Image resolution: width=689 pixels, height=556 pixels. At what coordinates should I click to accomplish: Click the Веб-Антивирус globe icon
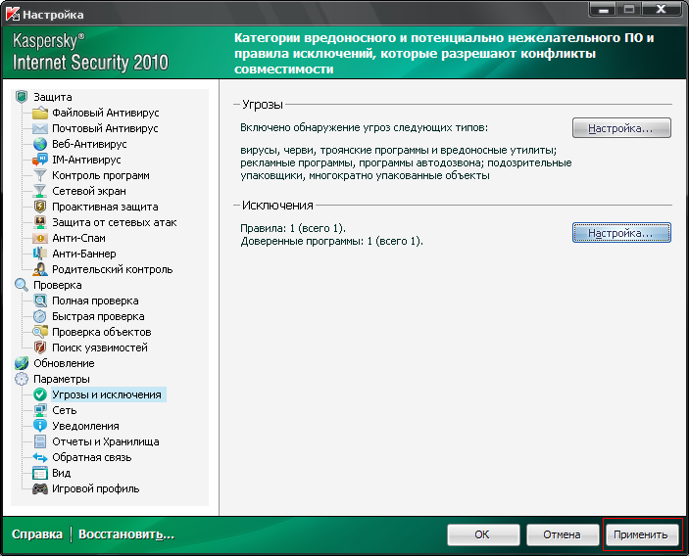40,144
